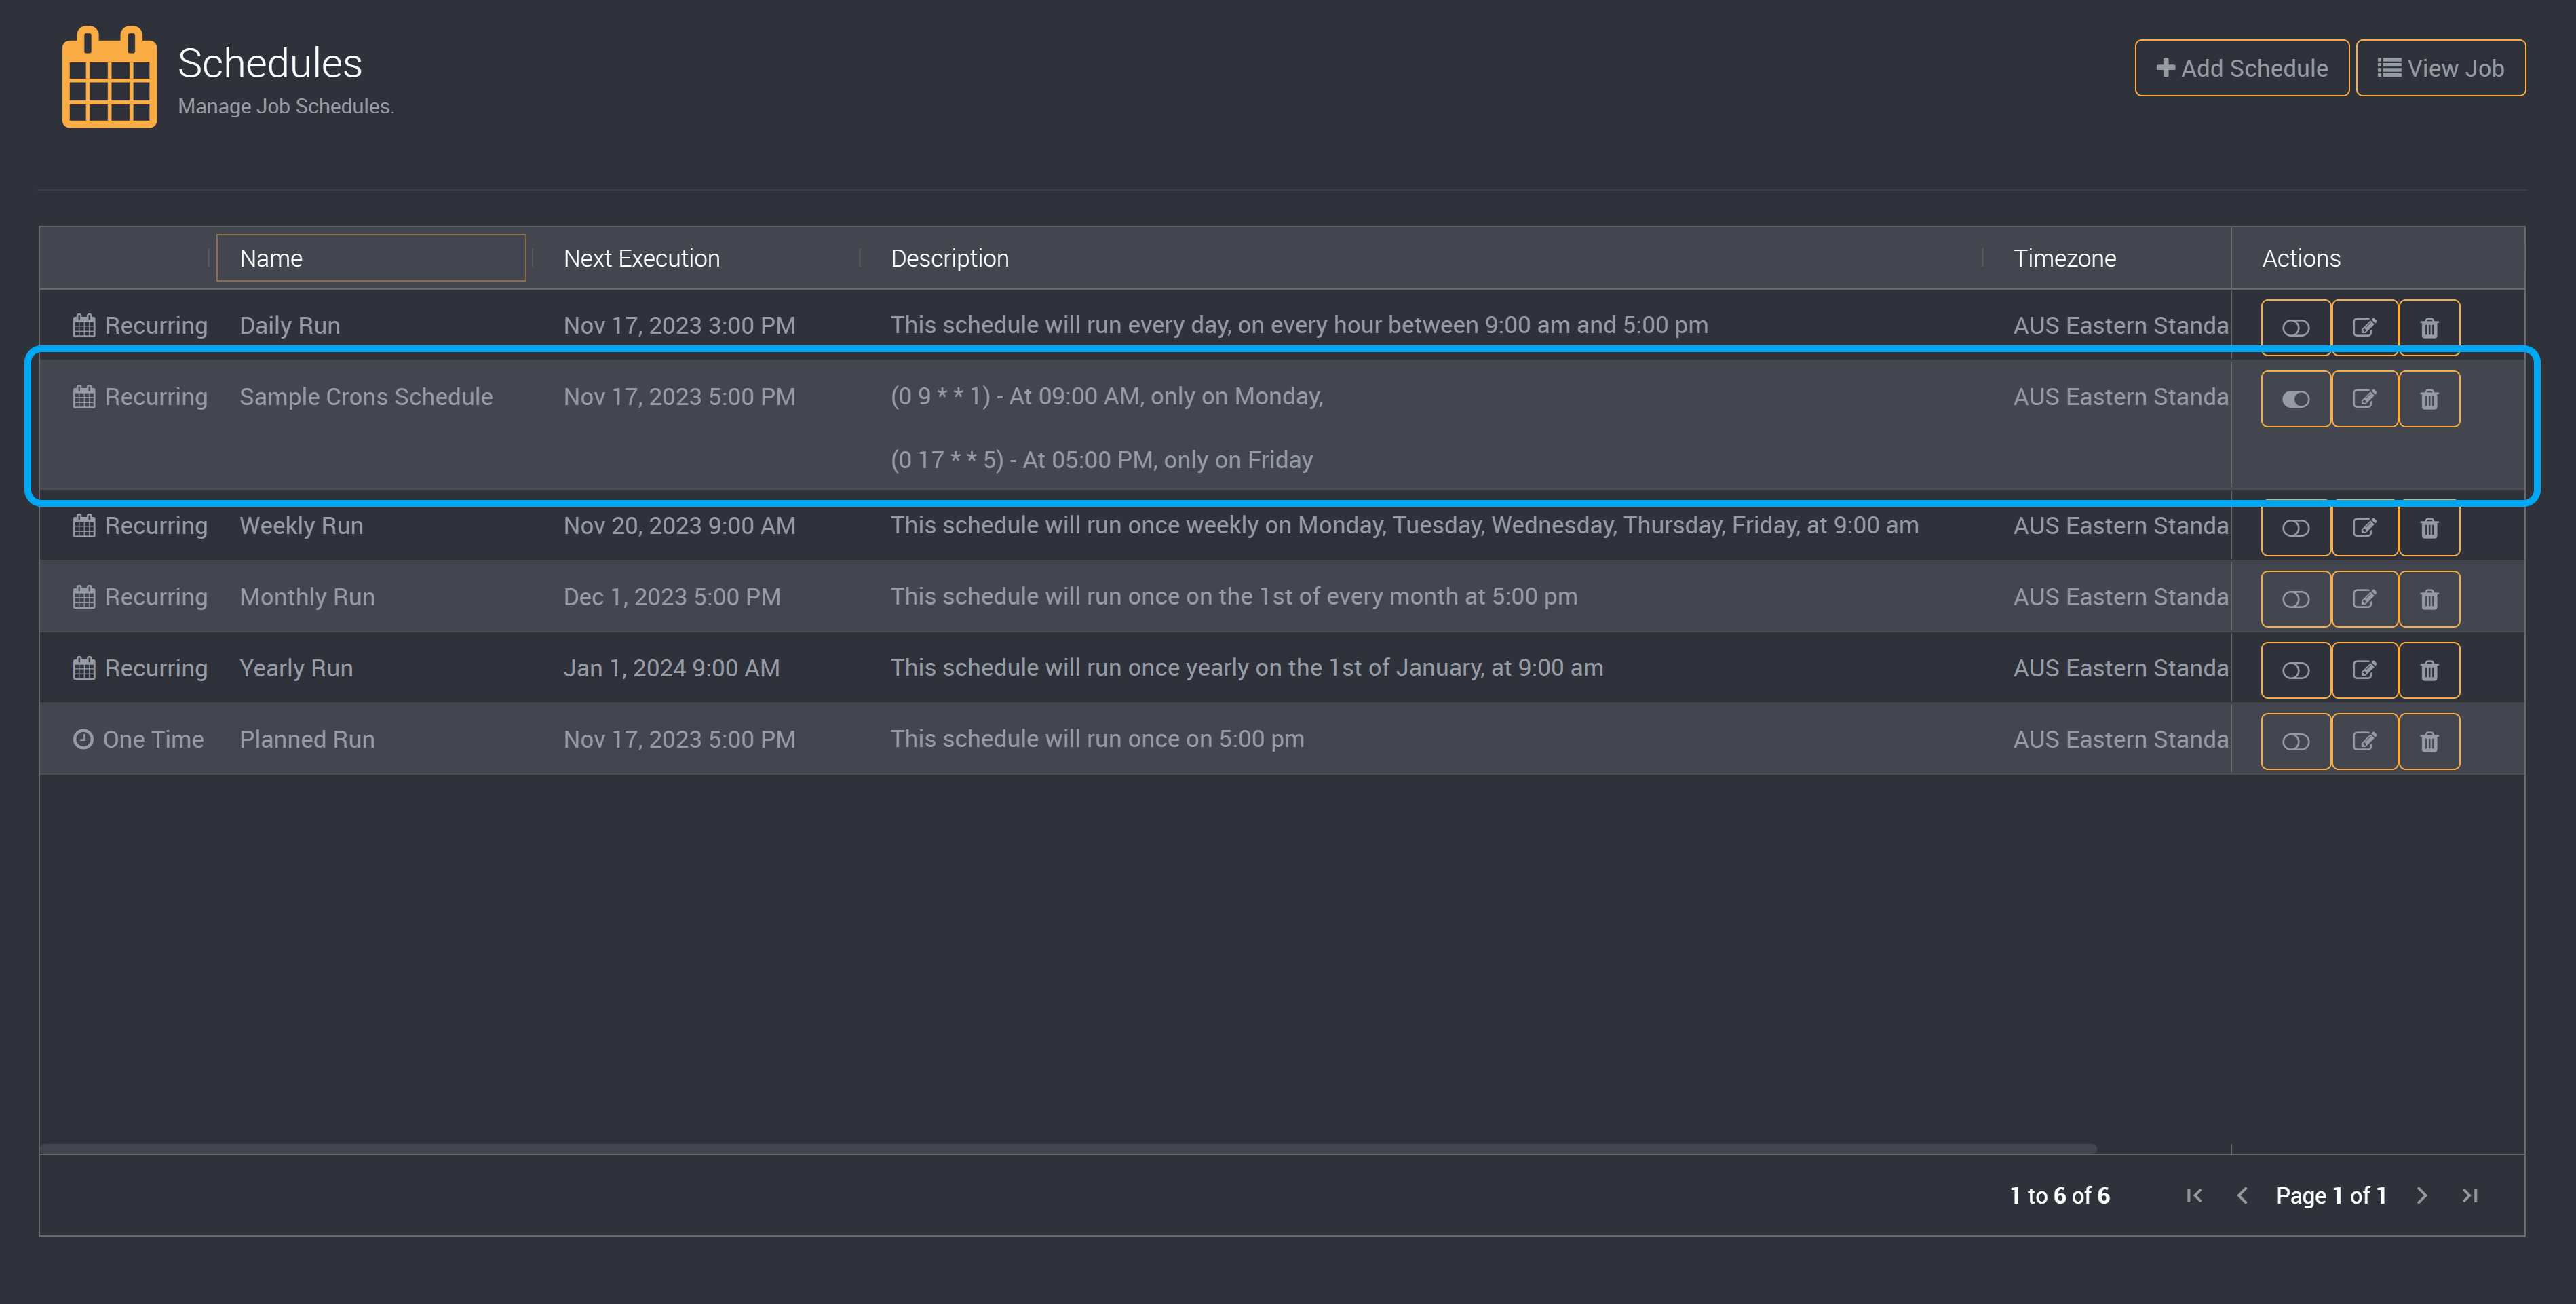Toggle the Yearly Run schedule switch
Image resolution: width=2576 pixels, height=1304 pixels.
click(x=2295, y=670)
